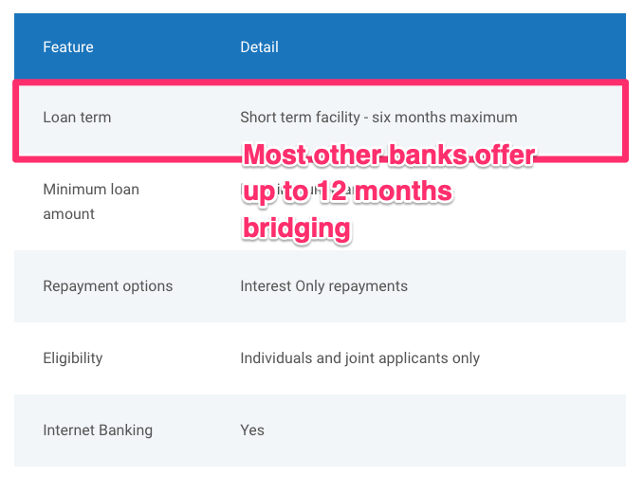The width and height of the screenshot is (644, 494).
Task: Select the Interest Only repayments text
Action: point(323,285)
